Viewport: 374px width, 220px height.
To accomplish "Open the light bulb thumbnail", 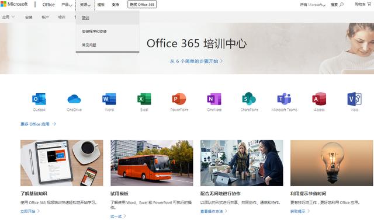I will (x=332, y=163).
